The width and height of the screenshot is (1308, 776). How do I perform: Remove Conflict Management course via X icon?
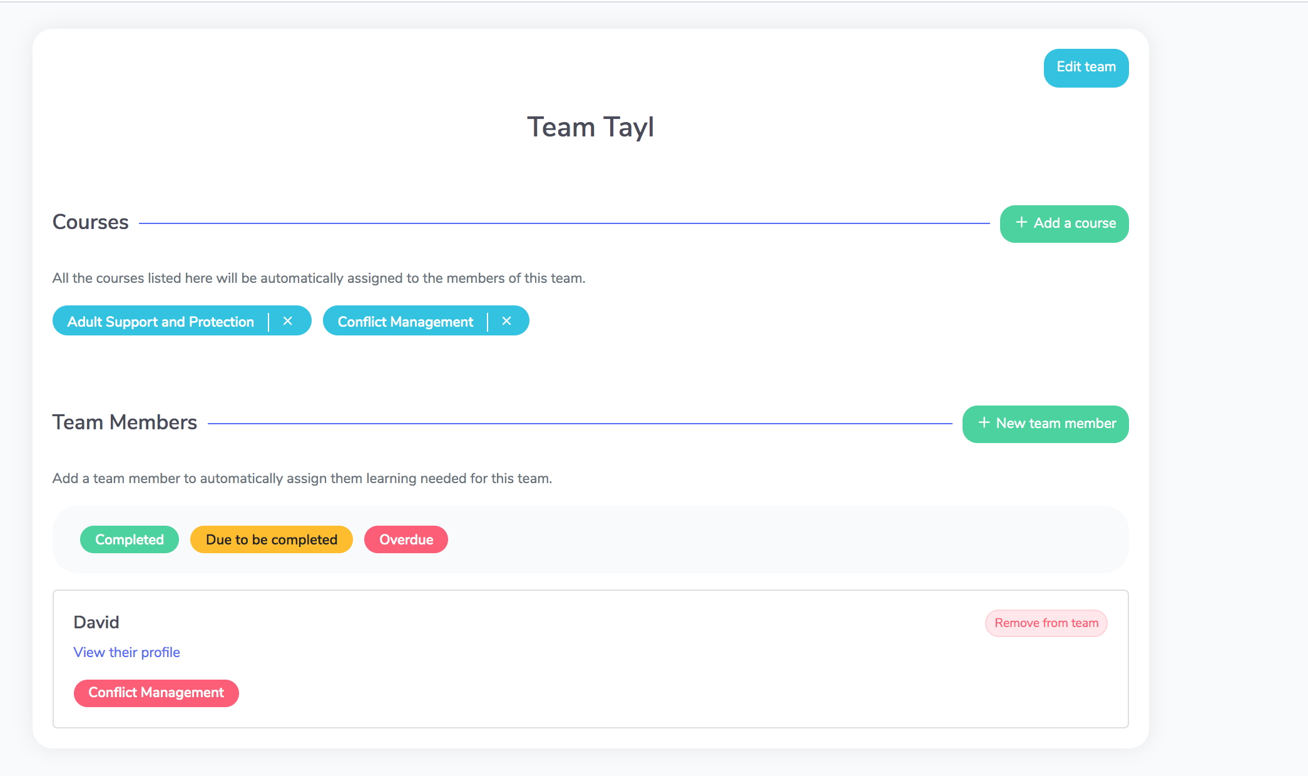[507, 321]
